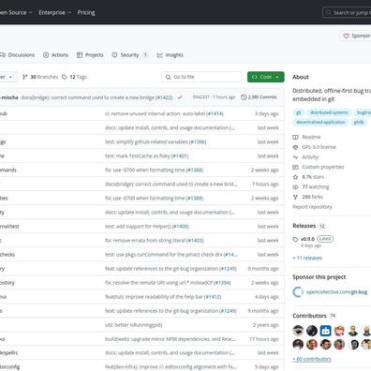Click the Readme book icon
Image resolution: width=371 pixels, height=371 pixels.
pyautogui.click(x=295, y=137)
